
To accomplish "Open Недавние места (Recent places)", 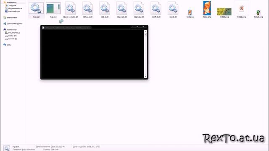I will 13,8.
